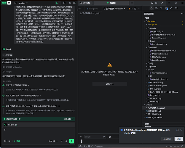Click the sparkle enhance prompt icon
The image size is (185, 148).
[61, 141]
